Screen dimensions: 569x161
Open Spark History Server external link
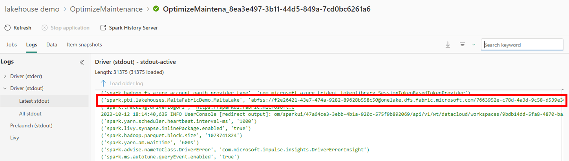(x=103, y=28)
